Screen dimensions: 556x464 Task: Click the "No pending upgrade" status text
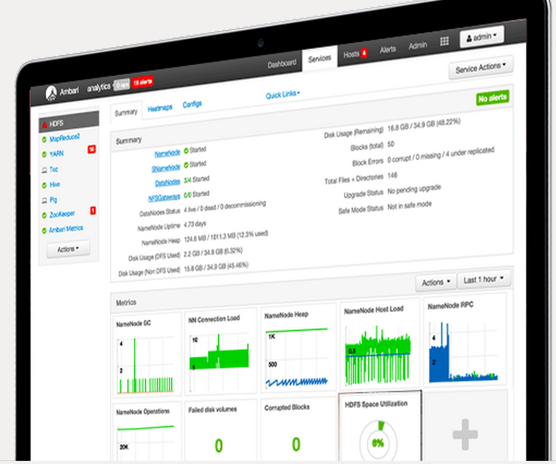[x=414, y=189]
